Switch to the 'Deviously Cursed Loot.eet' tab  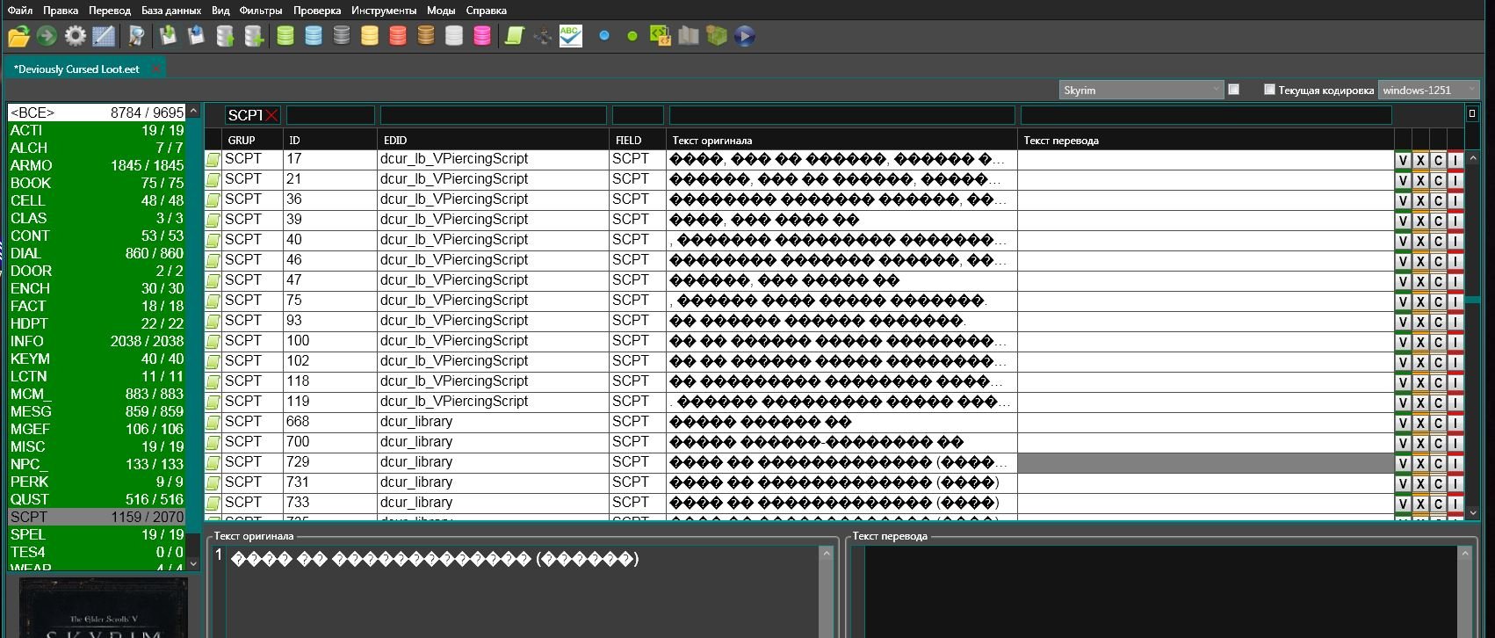click(x=76, y=69)
